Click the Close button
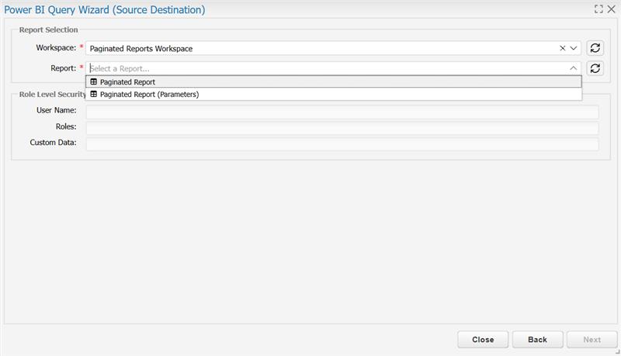The image size is (621, 356). [x=483, y=340]
